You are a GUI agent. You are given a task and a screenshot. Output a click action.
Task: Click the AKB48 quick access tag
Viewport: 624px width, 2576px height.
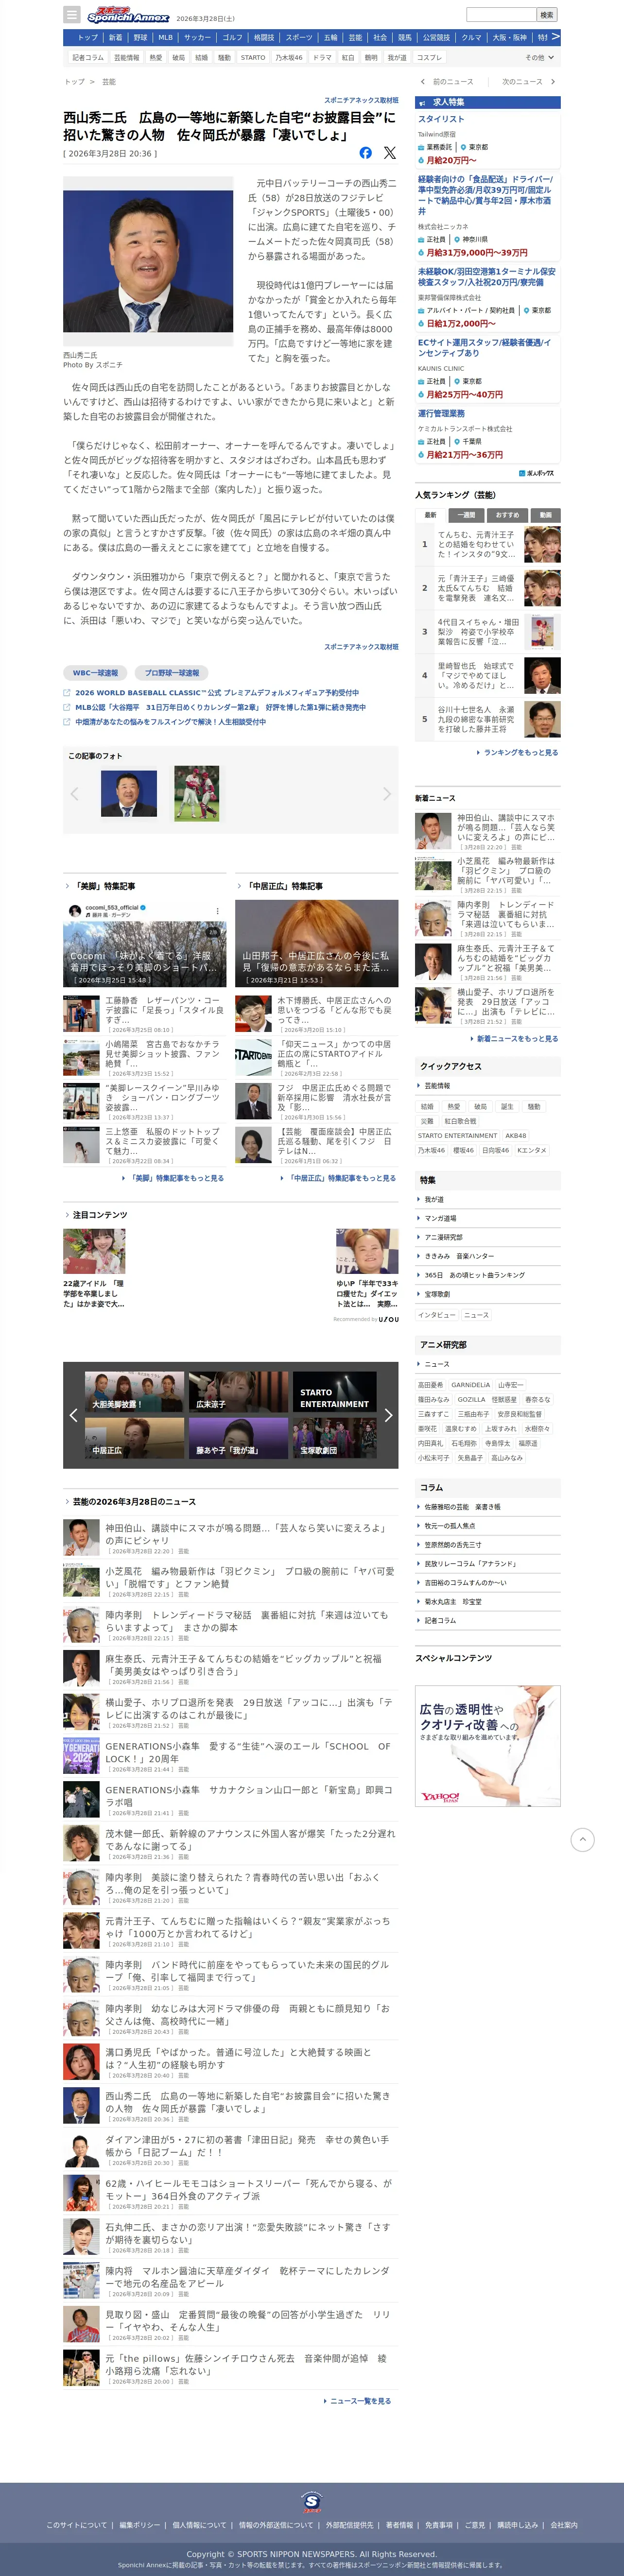516,1136
